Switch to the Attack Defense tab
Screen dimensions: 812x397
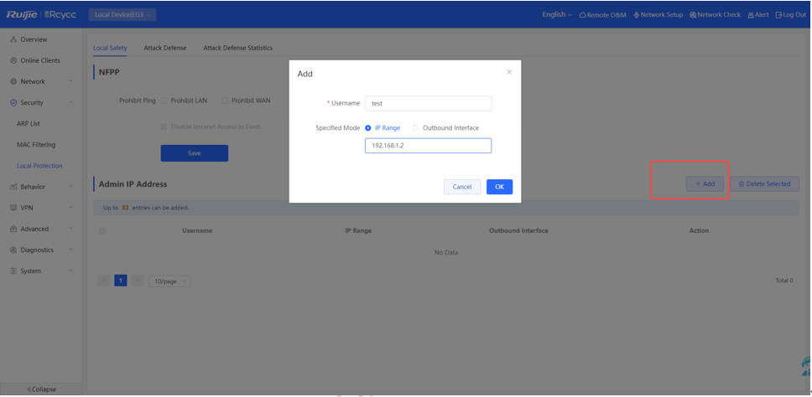165,48
